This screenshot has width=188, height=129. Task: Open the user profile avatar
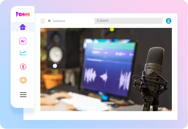(x=169, y=21)
